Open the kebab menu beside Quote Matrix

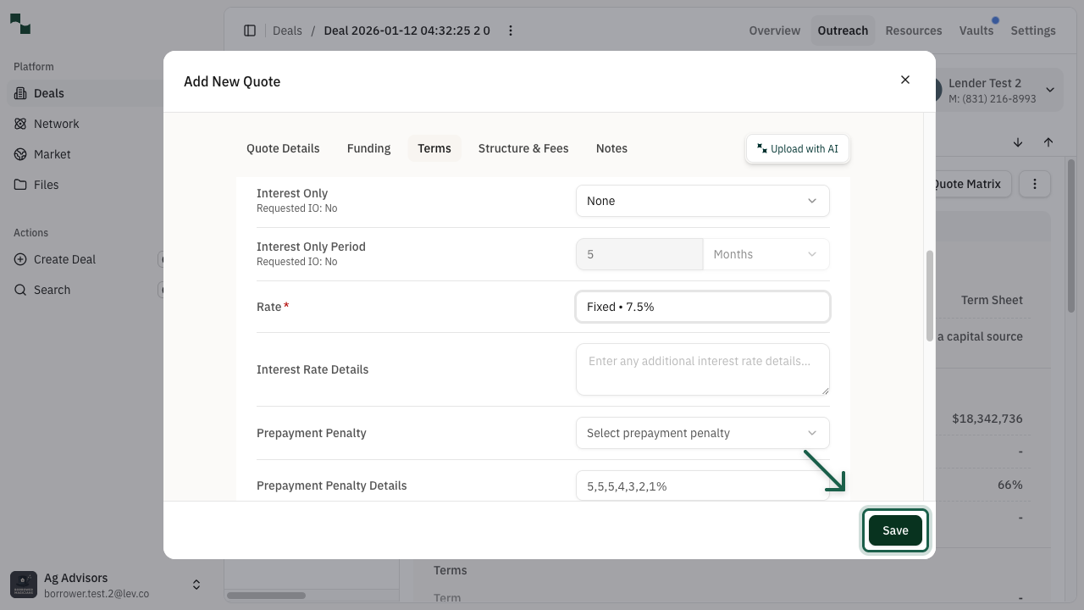coord(1035,183)
